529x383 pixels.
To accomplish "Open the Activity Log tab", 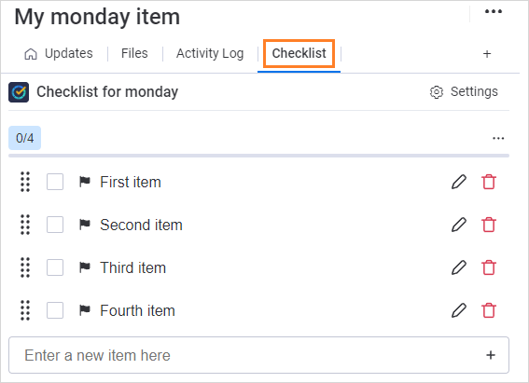I will pyautogui.click(x=210, y=53).
